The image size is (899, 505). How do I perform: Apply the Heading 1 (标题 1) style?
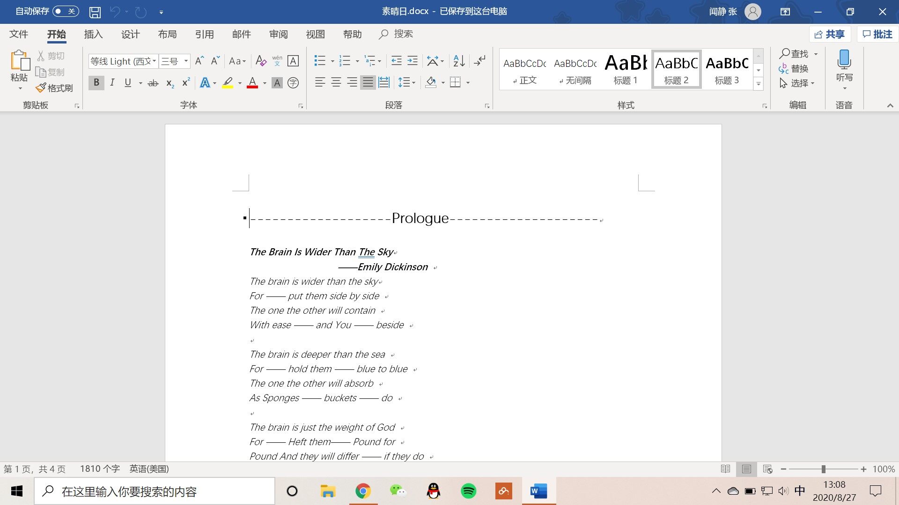pos(626,69)
